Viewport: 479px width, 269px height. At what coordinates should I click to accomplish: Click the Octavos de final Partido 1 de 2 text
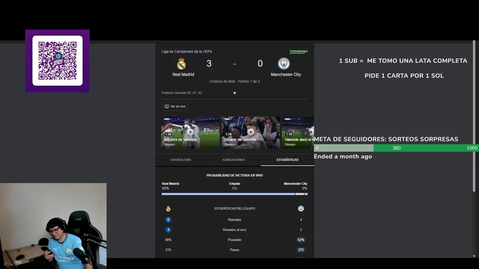tap(235, 81)
